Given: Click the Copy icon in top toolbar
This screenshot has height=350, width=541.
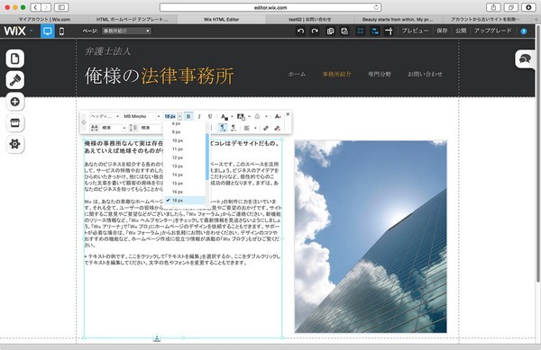Looking at the screenshot, I should pyautogui.click(x=330, y=31).
